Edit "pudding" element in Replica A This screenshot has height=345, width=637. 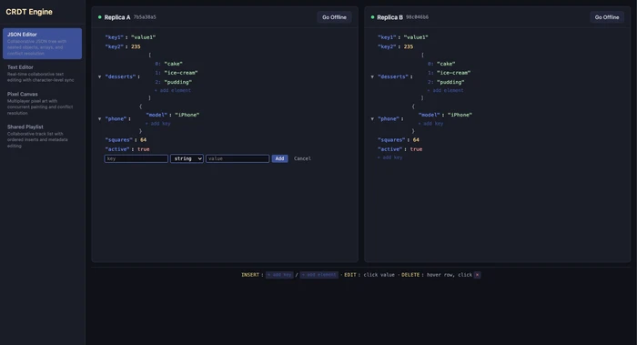tap(178, 82)
